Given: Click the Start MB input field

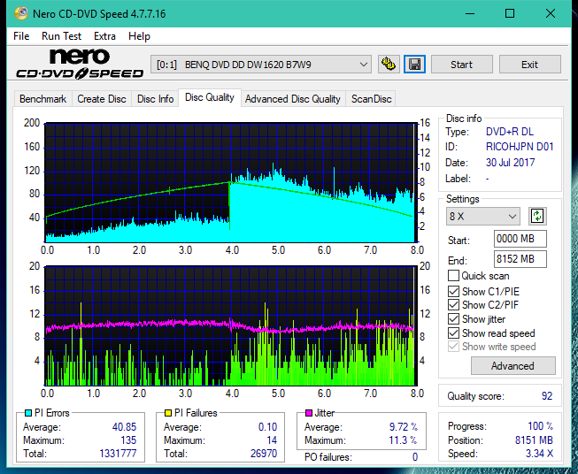Looking at the screenshot, I should click(x=520, y=239).
